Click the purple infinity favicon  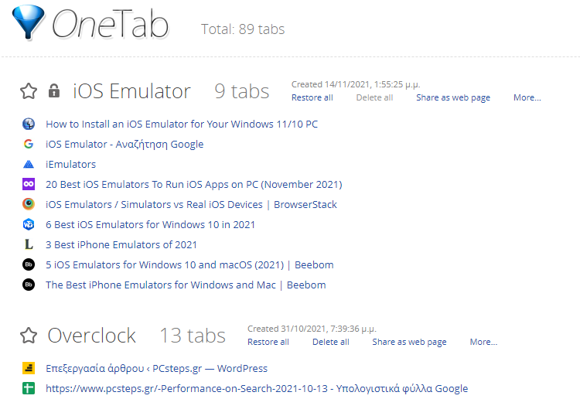(29, 184)
